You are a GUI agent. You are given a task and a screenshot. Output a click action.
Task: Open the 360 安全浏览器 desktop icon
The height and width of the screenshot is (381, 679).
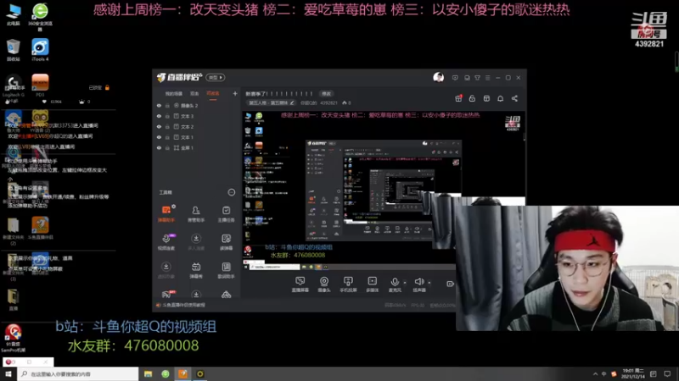(x=40, y=16)
